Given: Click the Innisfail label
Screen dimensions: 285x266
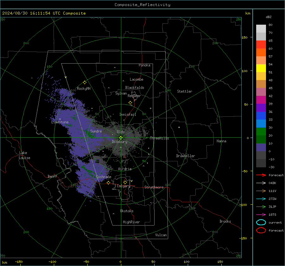Looking at the screenshot, I should point(128,114).
